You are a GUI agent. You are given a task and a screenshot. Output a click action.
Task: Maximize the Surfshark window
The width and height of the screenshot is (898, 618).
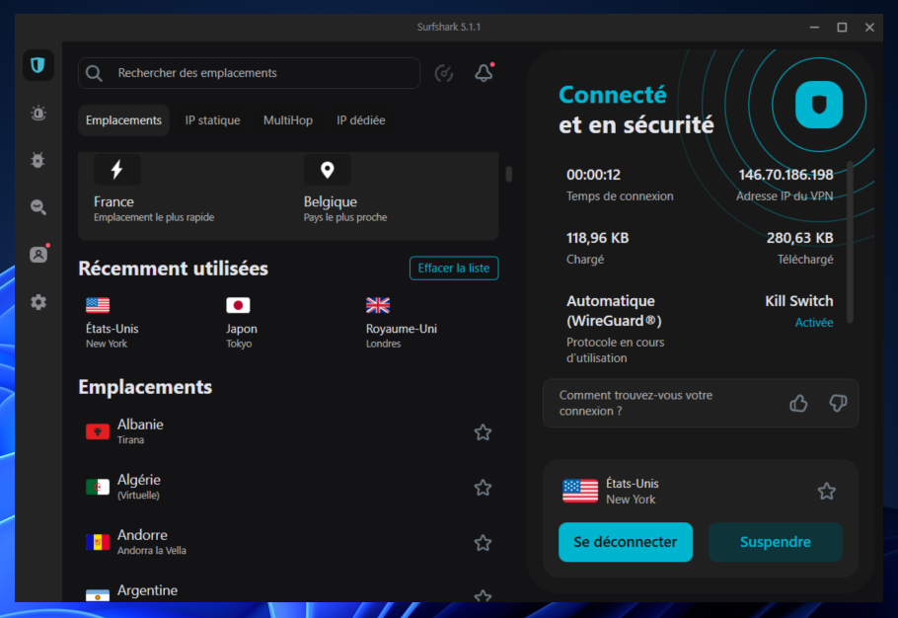coord(842,28)
